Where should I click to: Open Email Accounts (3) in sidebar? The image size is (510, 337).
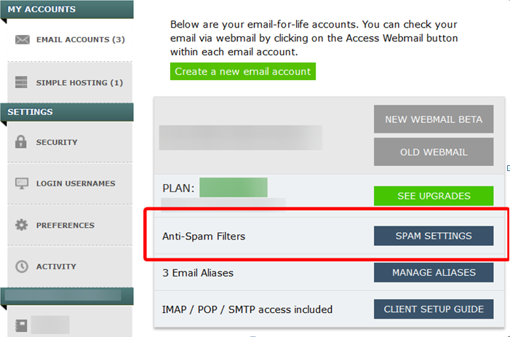click(x=80, y=40)
